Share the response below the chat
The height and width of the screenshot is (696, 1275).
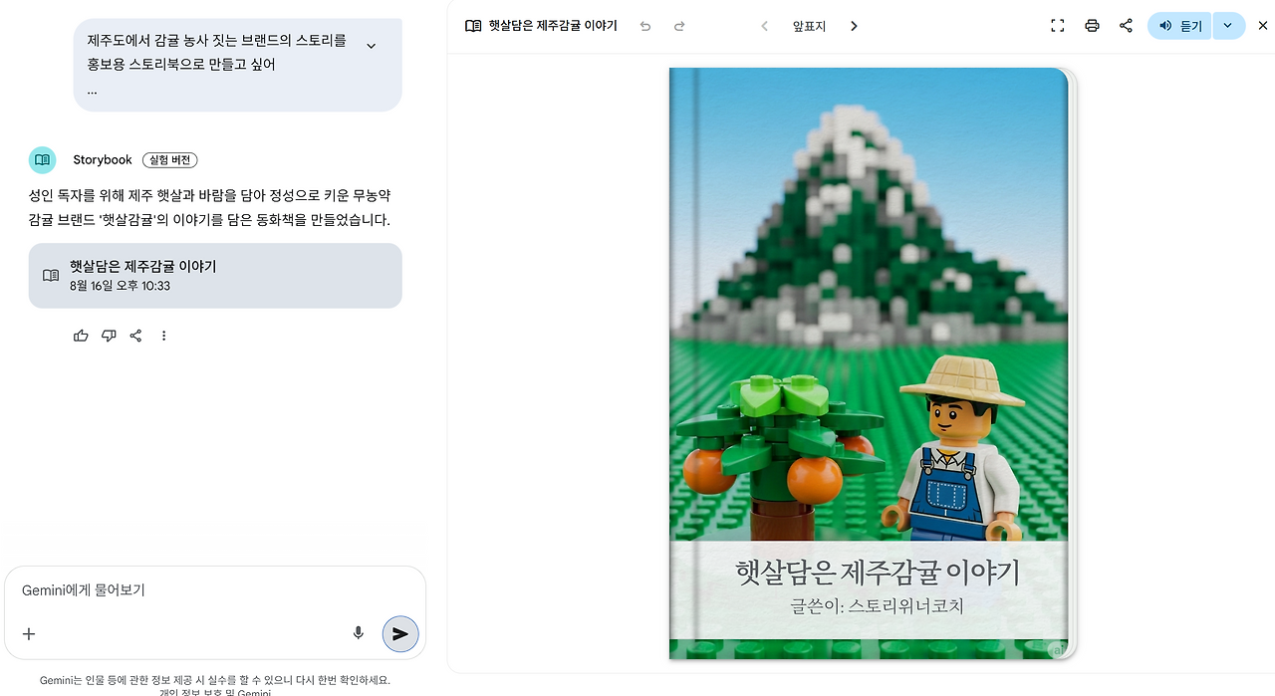135,336
